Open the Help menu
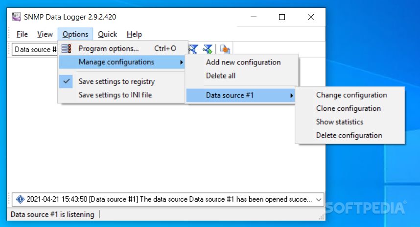420x227 pixels. (134, 34)
